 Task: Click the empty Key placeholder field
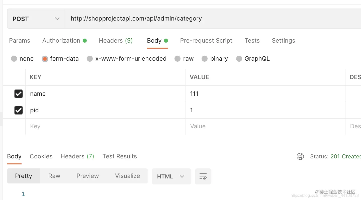point(105,127)
